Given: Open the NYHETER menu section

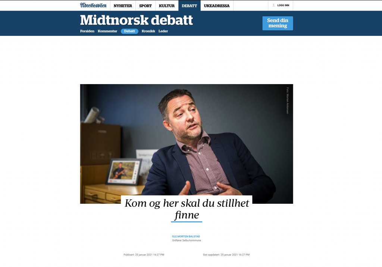Looking at the screenshot, I should [x=123, y=6].
